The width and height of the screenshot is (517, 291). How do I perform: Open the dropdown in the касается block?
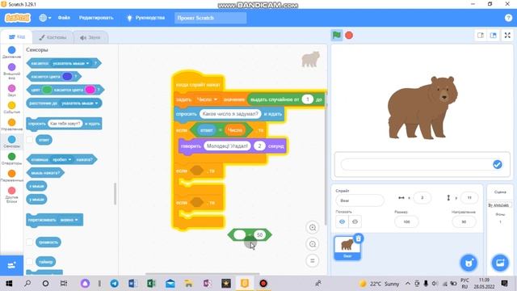pyautogui.click(x=71, y=63)
